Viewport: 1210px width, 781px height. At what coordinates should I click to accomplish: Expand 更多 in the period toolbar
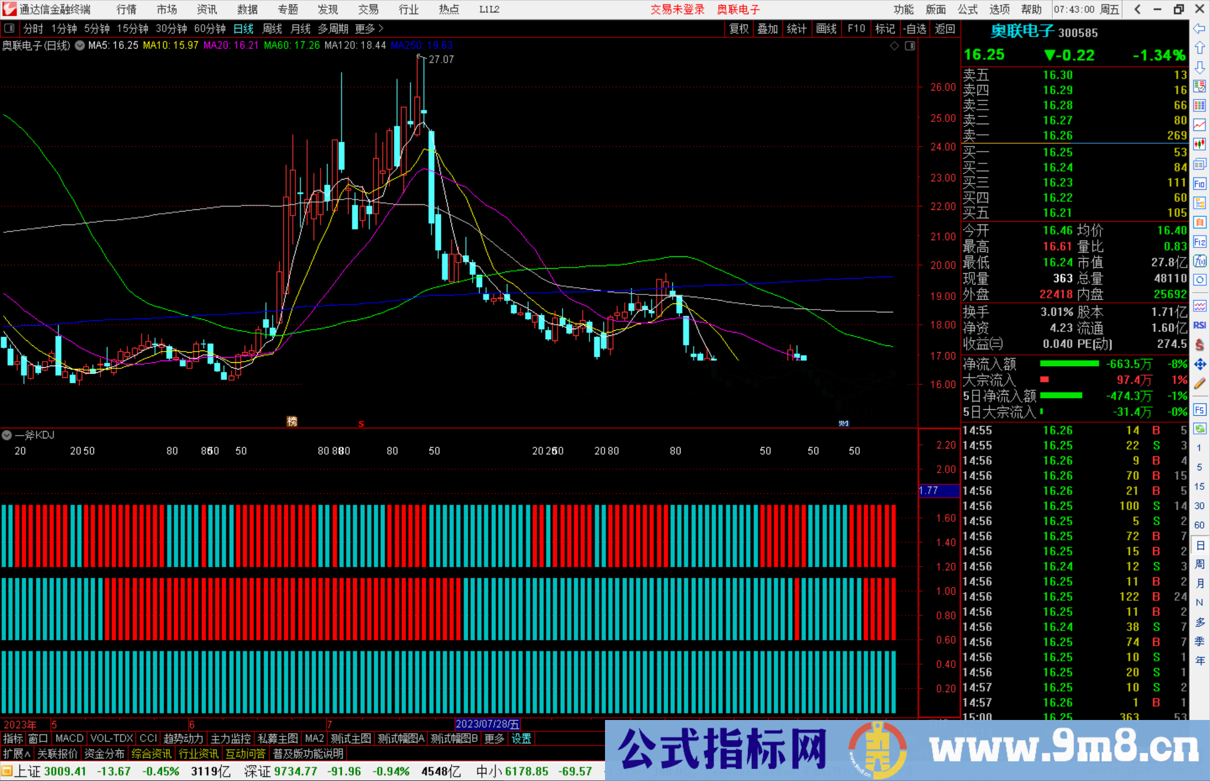365,29
